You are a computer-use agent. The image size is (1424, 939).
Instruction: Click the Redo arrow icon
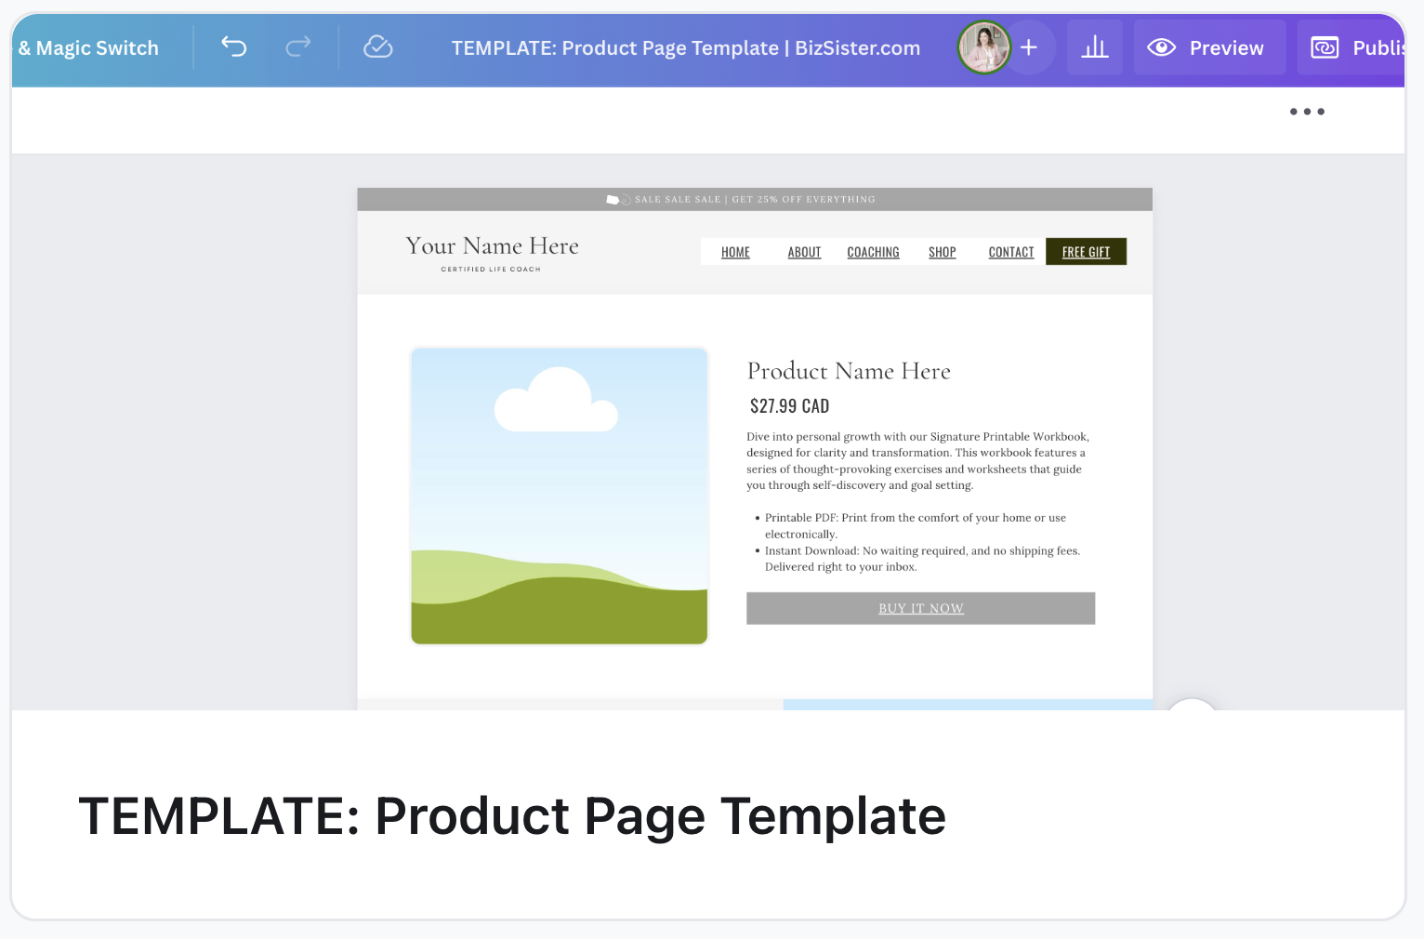tap(297, 46)
